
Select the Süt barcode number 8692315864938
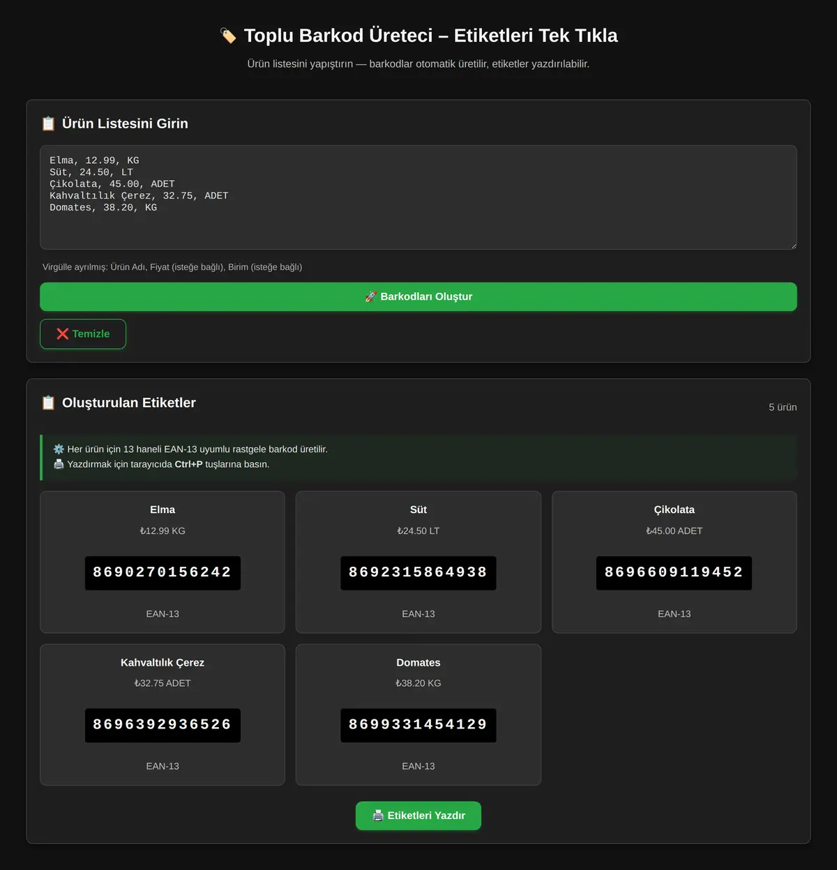click(418, 573)
